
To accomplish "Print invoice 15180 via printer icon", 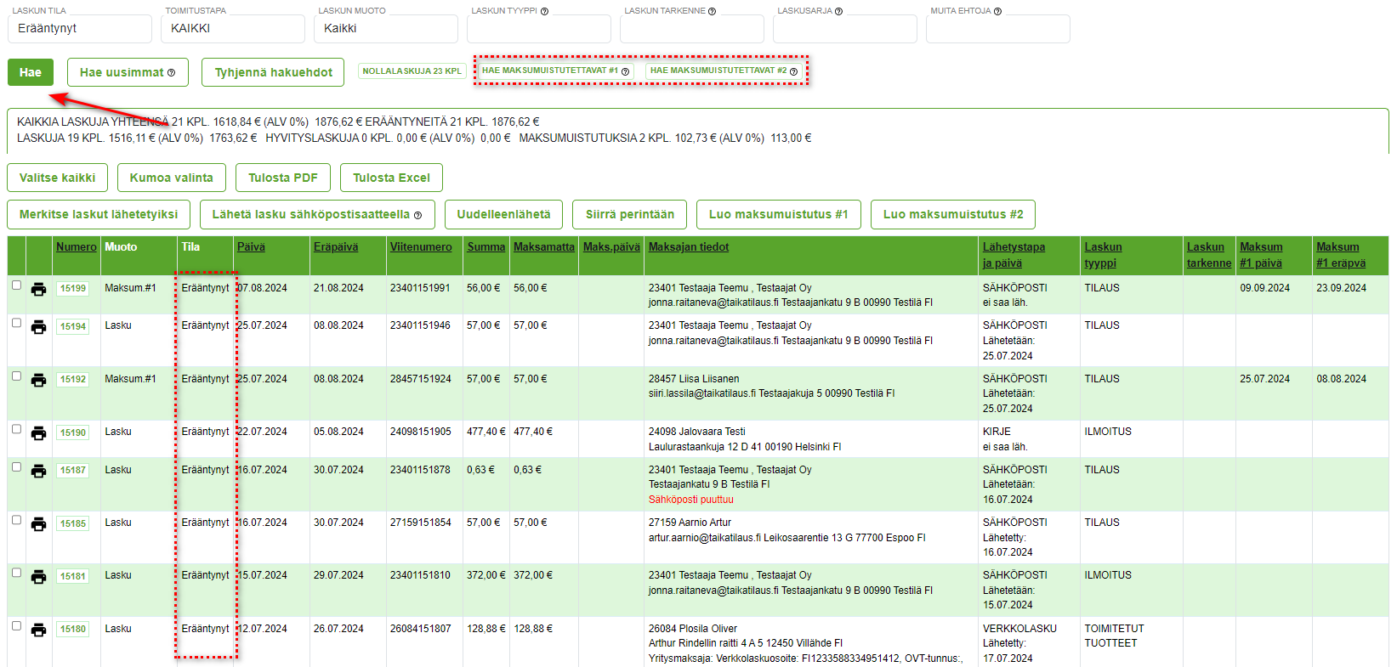I will (38, 630).
